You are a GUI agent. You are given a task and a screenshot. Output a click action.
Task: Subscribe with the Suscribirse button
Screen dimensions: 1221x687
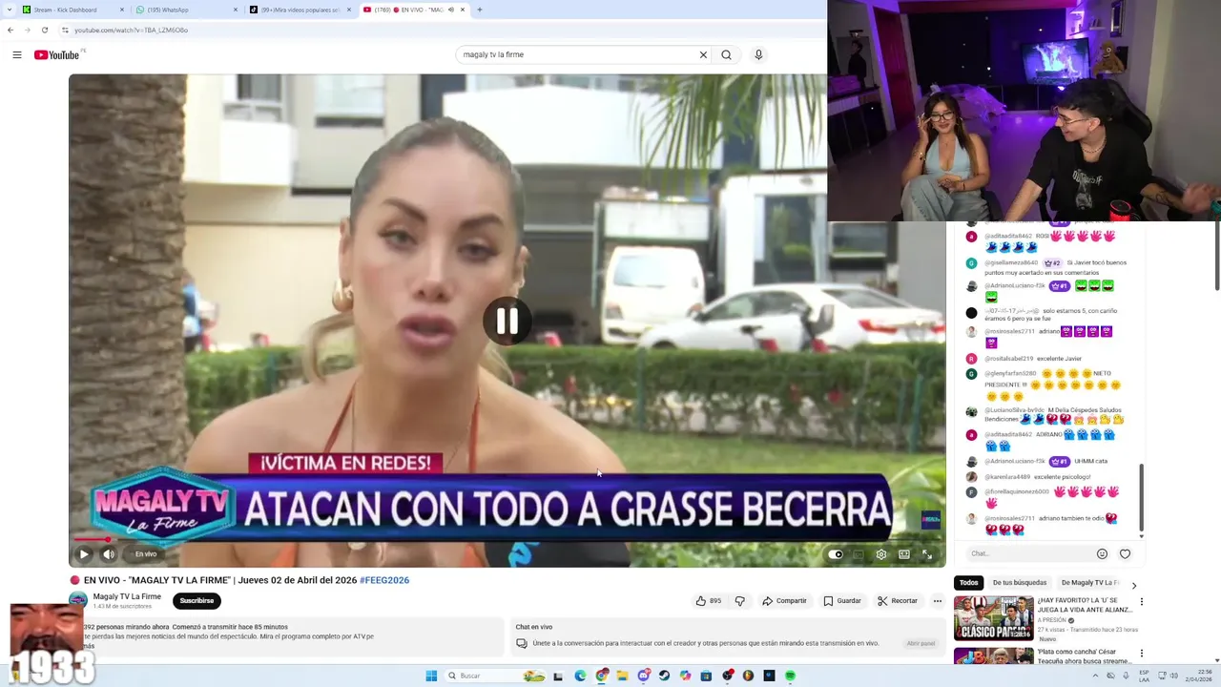[197, 601]
